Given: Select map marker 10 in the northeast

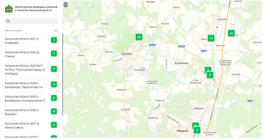Looking at the screenshot, I should [231, 33].
